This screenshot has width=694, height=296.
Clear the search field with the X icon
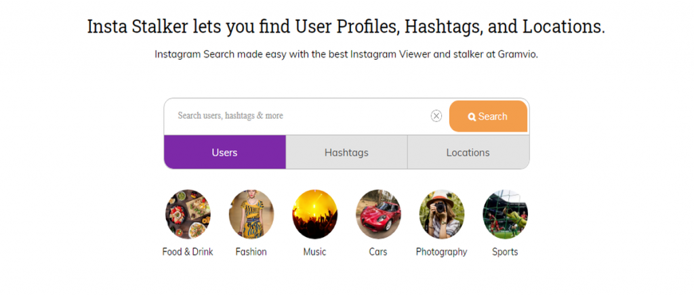[x=436, y=116]
